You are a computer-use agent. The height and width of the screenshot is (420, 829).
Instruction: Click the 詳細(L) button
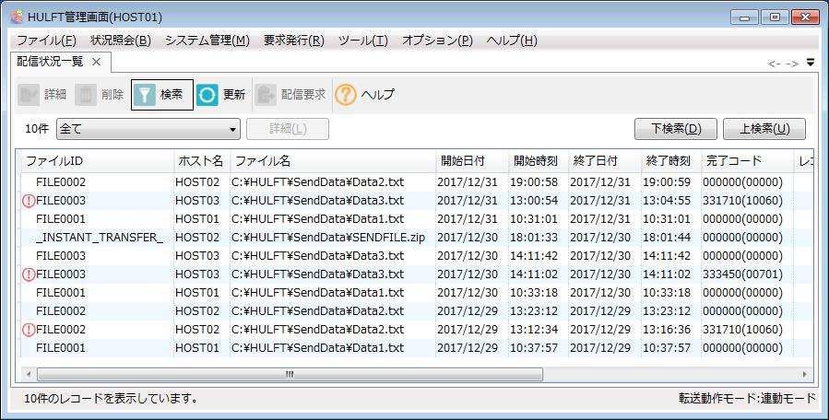[288, 129]
